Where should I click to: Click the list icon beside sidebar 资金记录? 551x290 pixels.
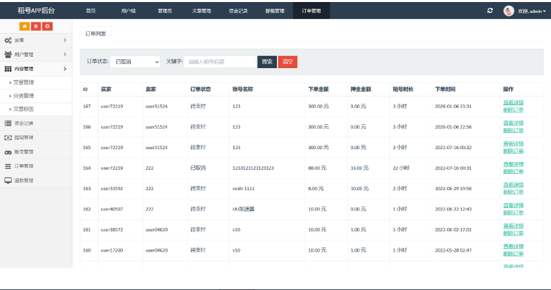[8, 123]
